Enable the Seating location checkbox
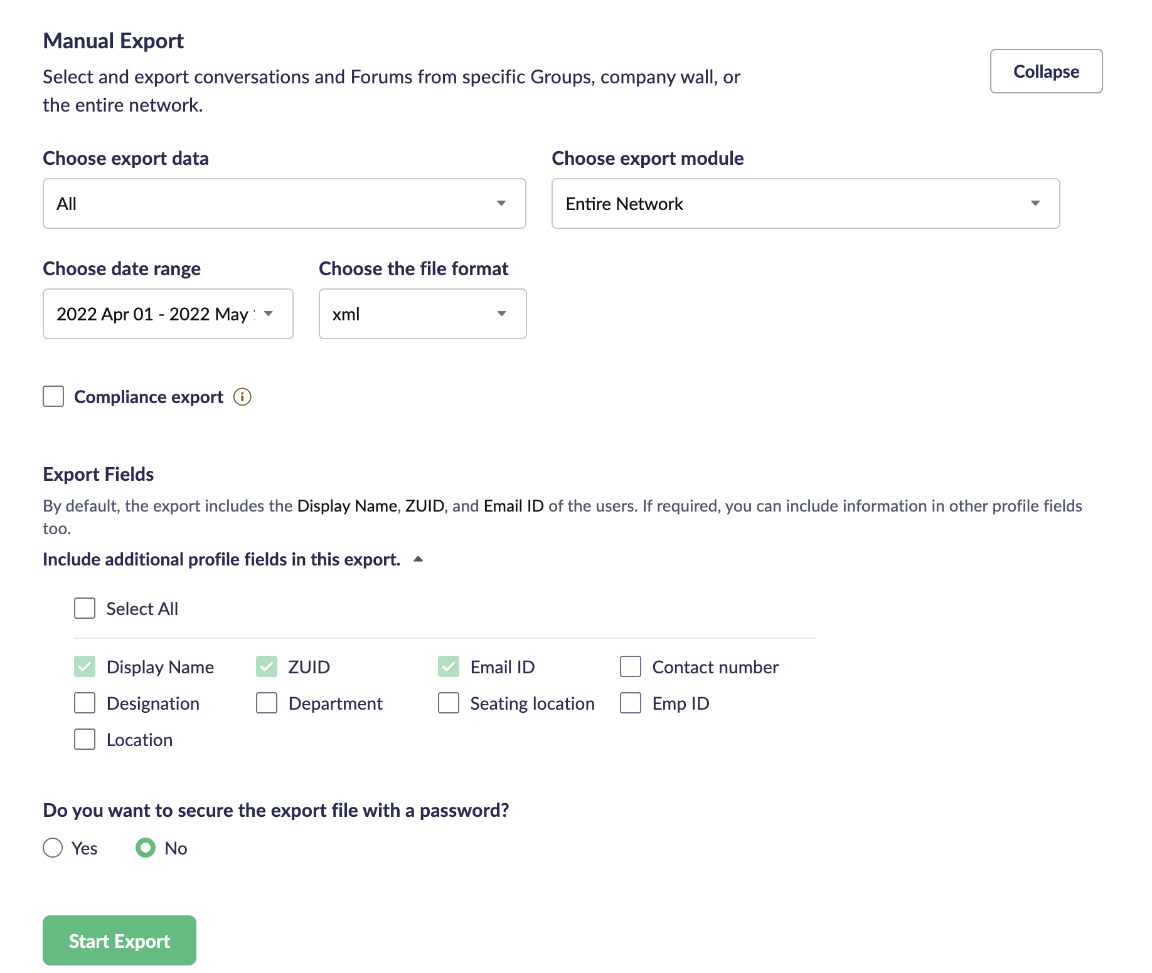 point(449,703)
